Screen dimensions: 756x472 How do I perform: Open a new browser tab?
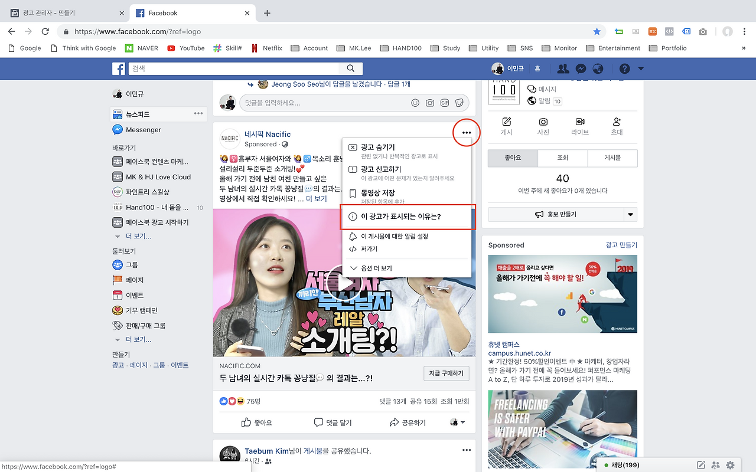coord(267,12)
